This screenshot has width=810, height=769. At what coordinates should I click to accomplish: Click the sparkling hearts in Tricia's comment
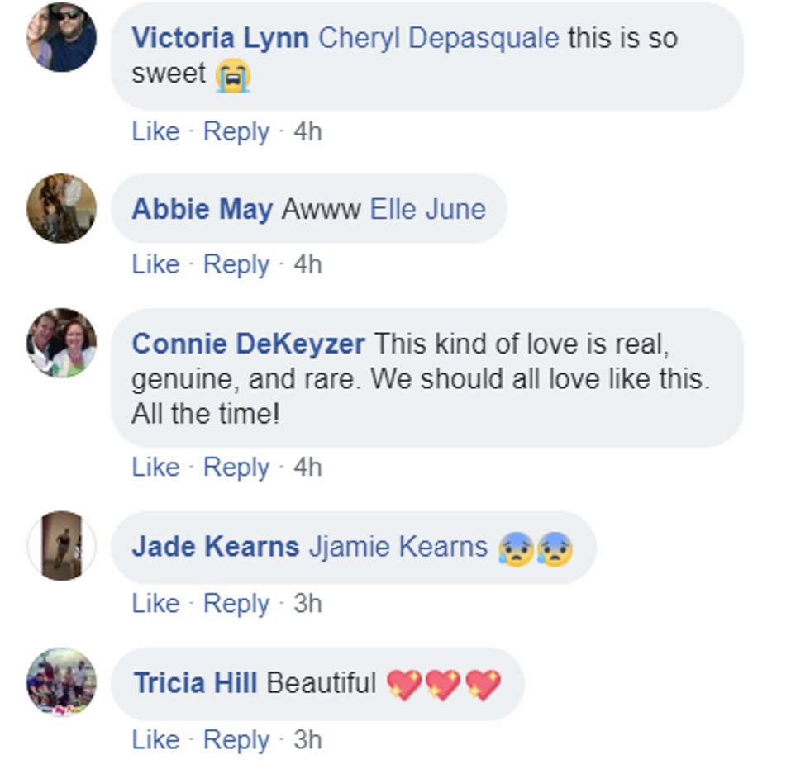(443, 684)
